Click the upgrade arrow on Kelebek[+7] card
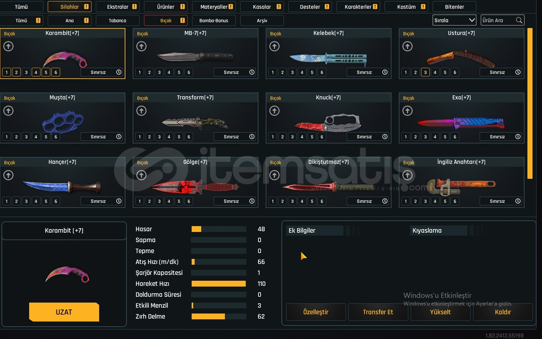This screenshot has width=542, height=339. tap(274, 46)
